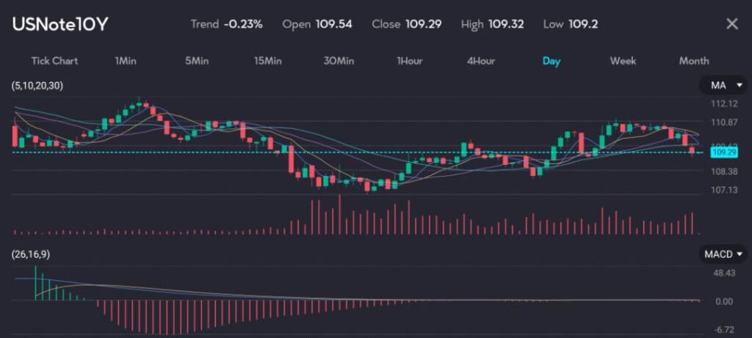Open the MACD indicator dropdown

(722, 254)
